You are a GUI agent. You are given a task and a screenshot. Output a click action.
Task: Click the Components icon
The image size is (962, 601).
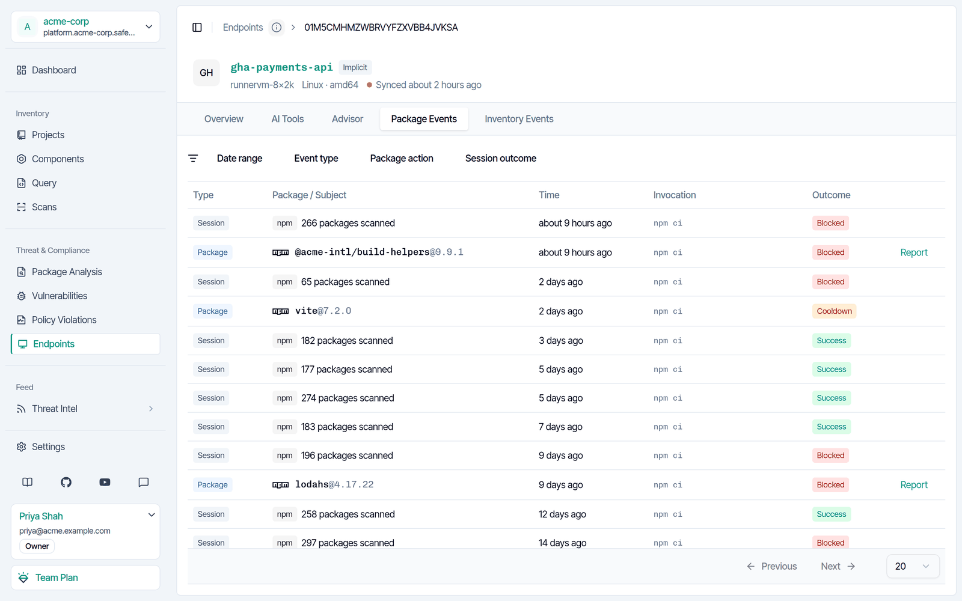point(22,159)
